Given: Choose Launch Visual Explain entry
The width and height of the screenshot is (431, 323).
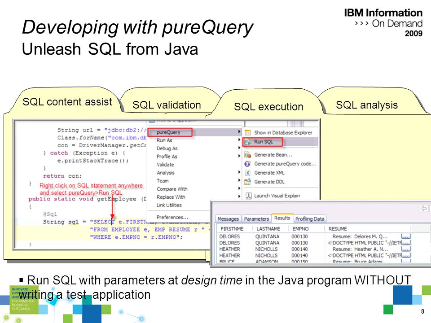Looking at the screenshot, I should [277, 196].
